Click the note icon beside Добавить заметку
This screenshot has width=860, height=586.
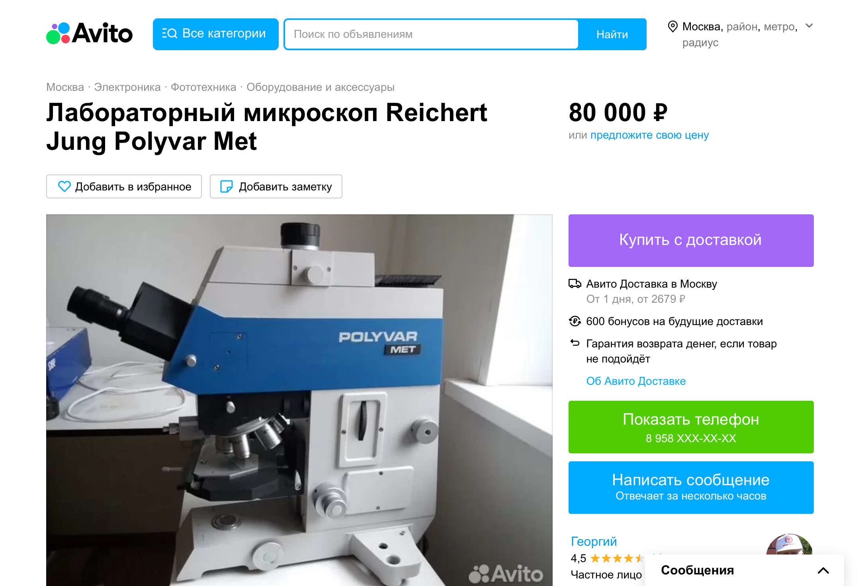coord(226,186)
